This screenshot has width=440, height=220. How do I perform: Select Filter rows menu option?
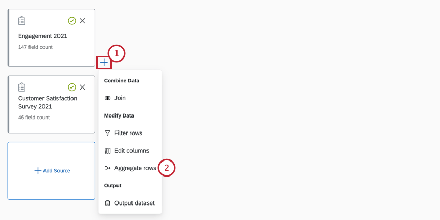click(x=128, y=133)
